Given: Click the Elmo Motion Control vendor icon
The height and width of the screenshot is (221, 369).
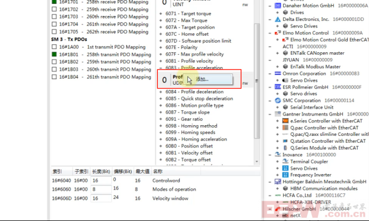Looking at the screenshot, I should (x=278, y=33).
